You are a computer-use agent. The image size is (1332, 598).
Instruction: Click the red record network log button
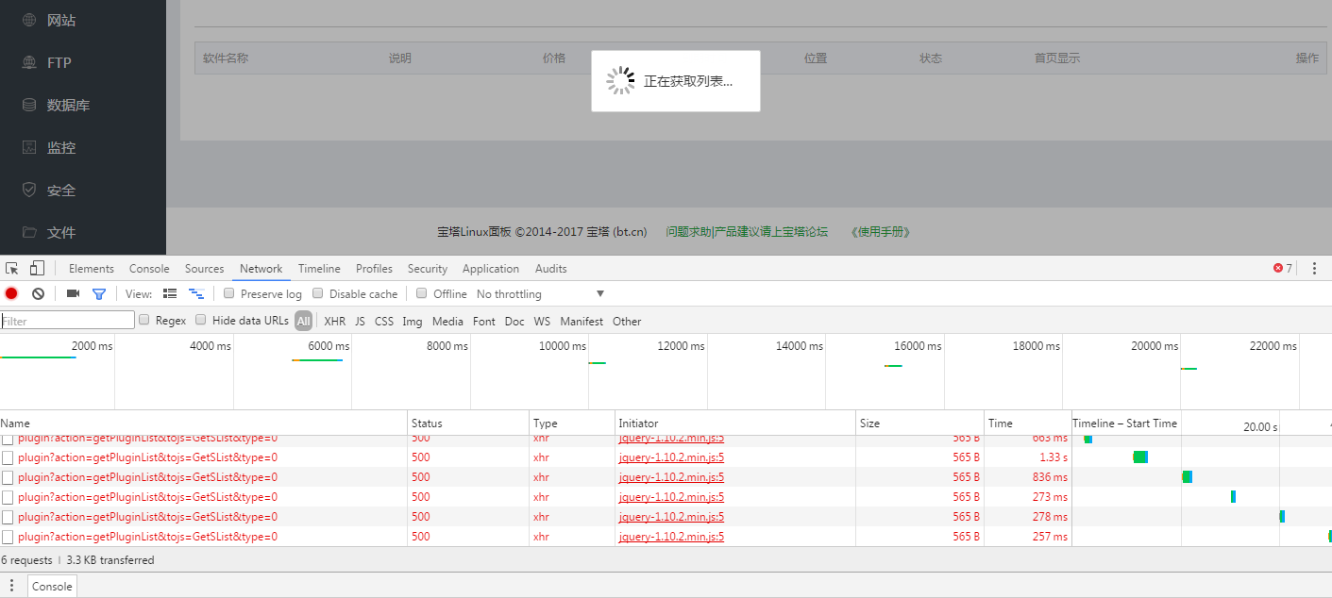(11, 294)
